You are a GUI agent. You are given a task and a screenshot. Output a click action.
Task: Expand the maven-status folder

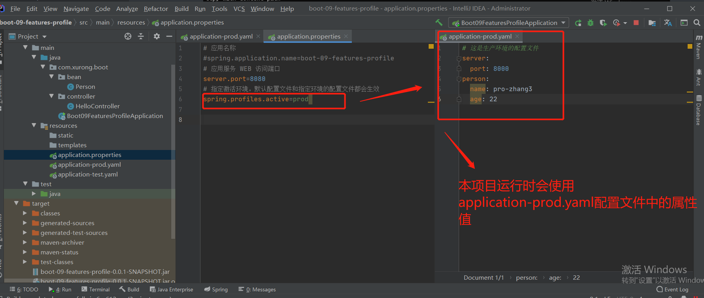tap(25, 252)
